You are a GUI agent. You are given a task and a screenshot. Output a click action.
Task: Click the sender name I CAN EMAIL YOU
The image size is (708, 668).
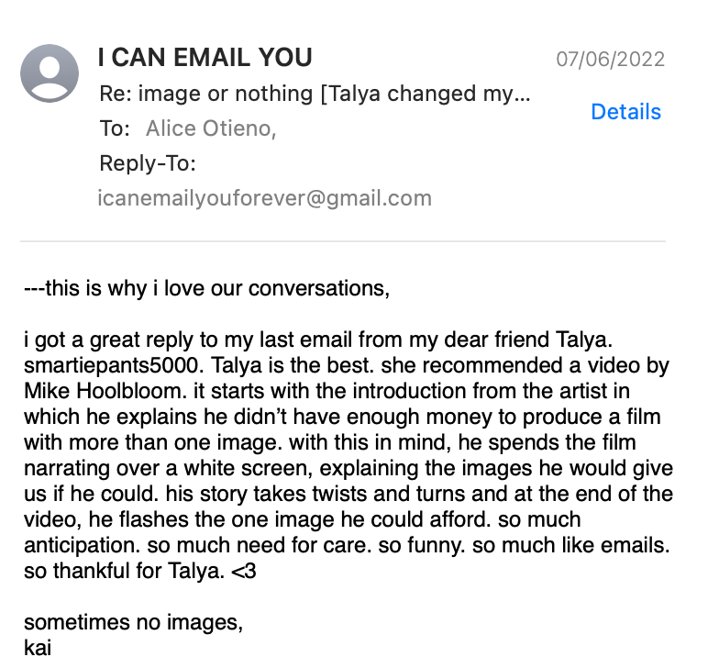(x=205, y=58)
